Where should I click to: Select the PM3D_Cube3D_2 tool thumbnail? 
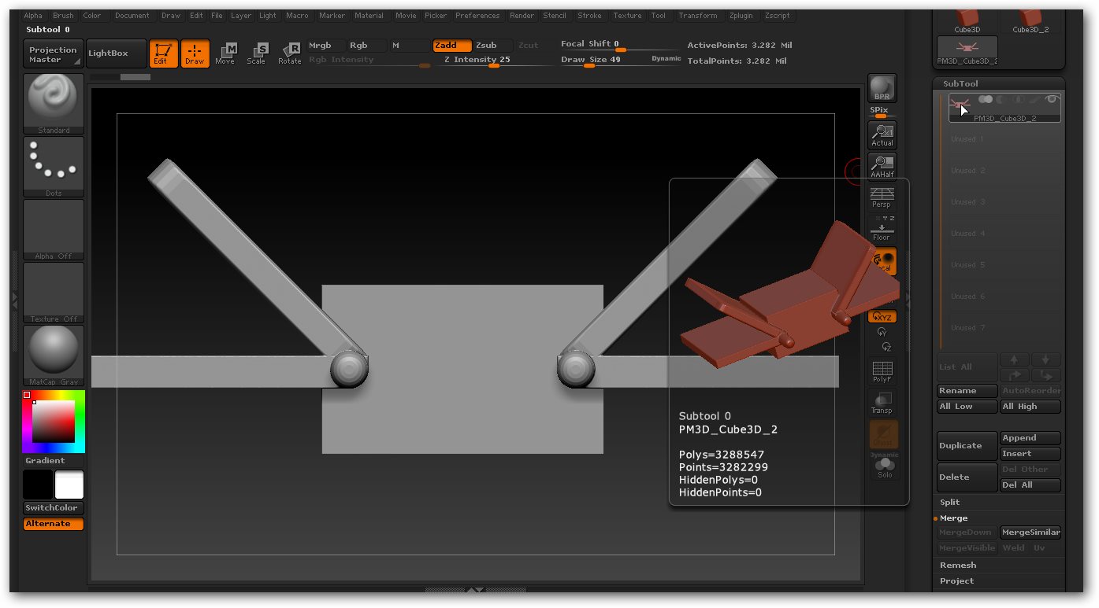point(967,50)
